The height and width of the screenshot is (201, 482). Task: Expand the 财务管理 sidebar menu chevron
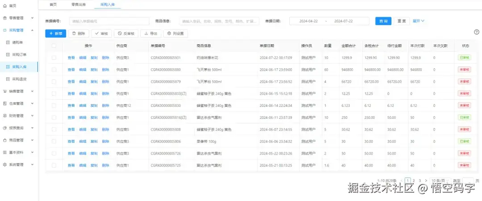coord(32,116)
